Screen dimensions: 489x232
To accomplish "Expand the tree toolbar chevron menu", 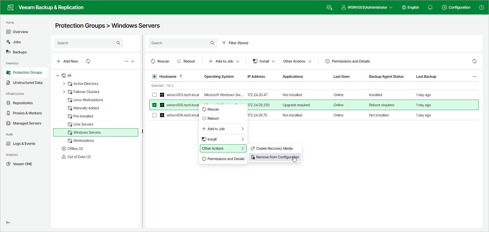I will [133, 61].
